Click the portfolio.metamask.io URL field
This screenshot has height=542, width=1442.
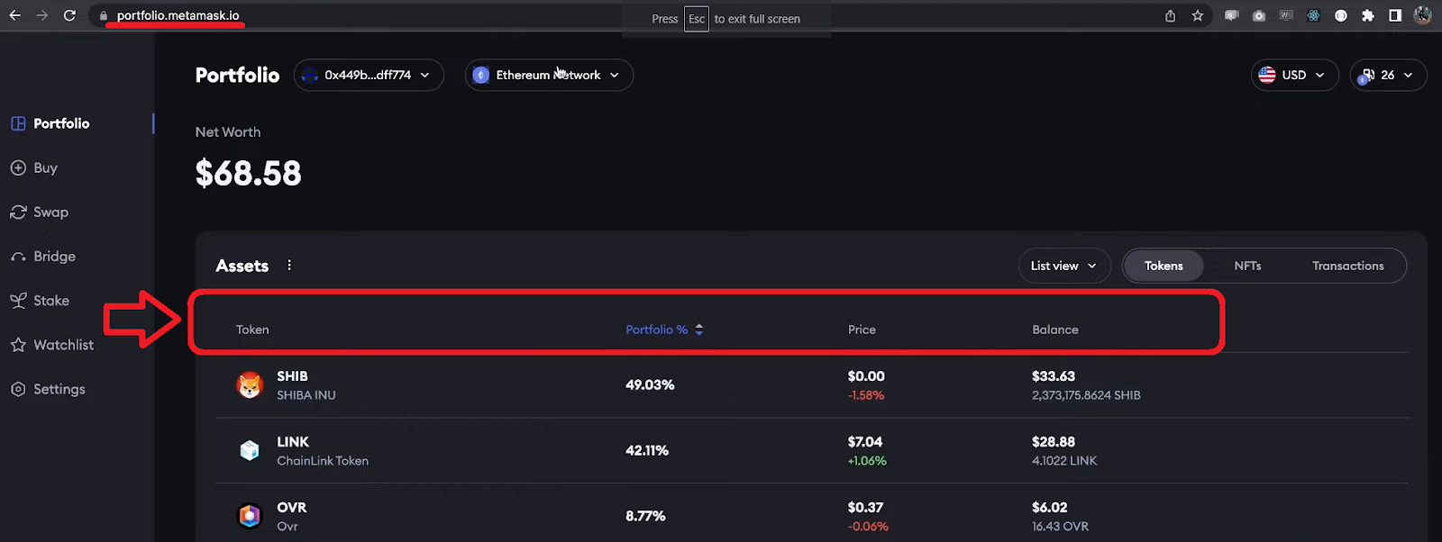[x=178, y=15]
